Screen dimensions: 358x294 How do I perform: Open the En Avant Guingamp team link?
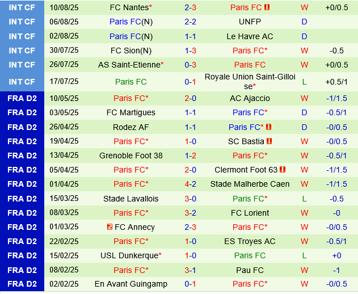pyautogui.click(x=130, y=284)
